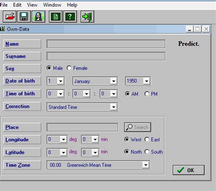216x191 pixels.
Task: Open the Latitude minutes dropdown
Action: click(x=95, y=152)
